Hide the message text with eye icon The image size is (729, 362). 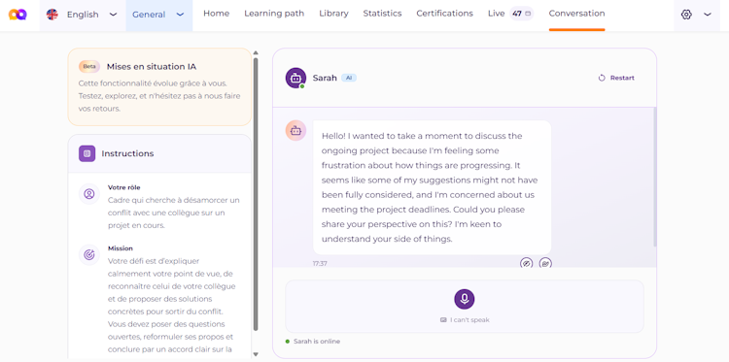pyautogui.click(x=526, y=263)
